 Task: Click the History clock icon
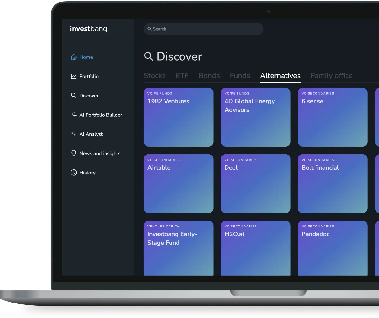pyautogui.click(x=74, y=173)
